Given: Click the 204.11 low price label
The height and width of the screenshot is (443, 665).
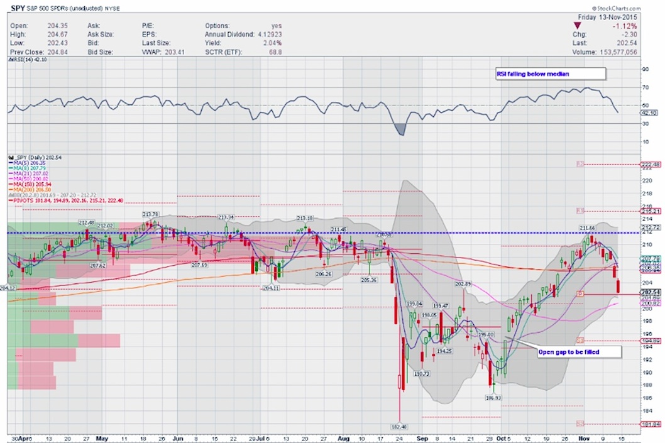Looking at the screenshot, I should pyautogui.click(x=271, y=288).
